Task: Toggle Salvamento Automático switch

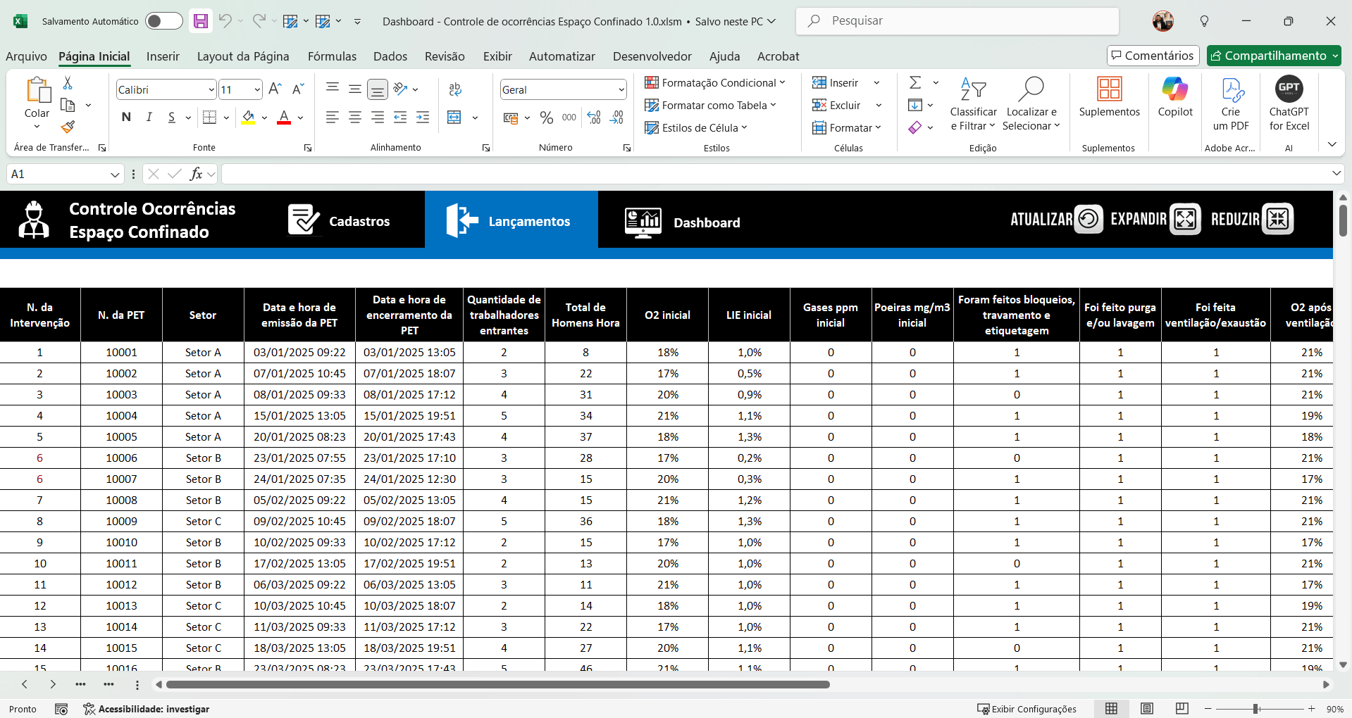Action: (163, 21)
